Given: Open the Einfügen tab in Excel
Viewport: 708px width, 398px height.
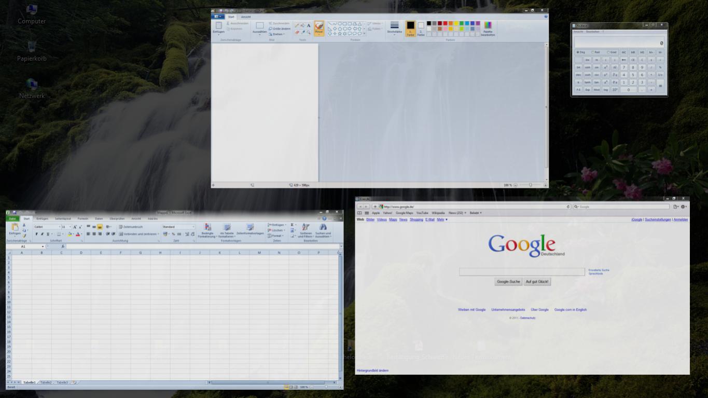Looking at the screenshot, I should click(42, 219).
